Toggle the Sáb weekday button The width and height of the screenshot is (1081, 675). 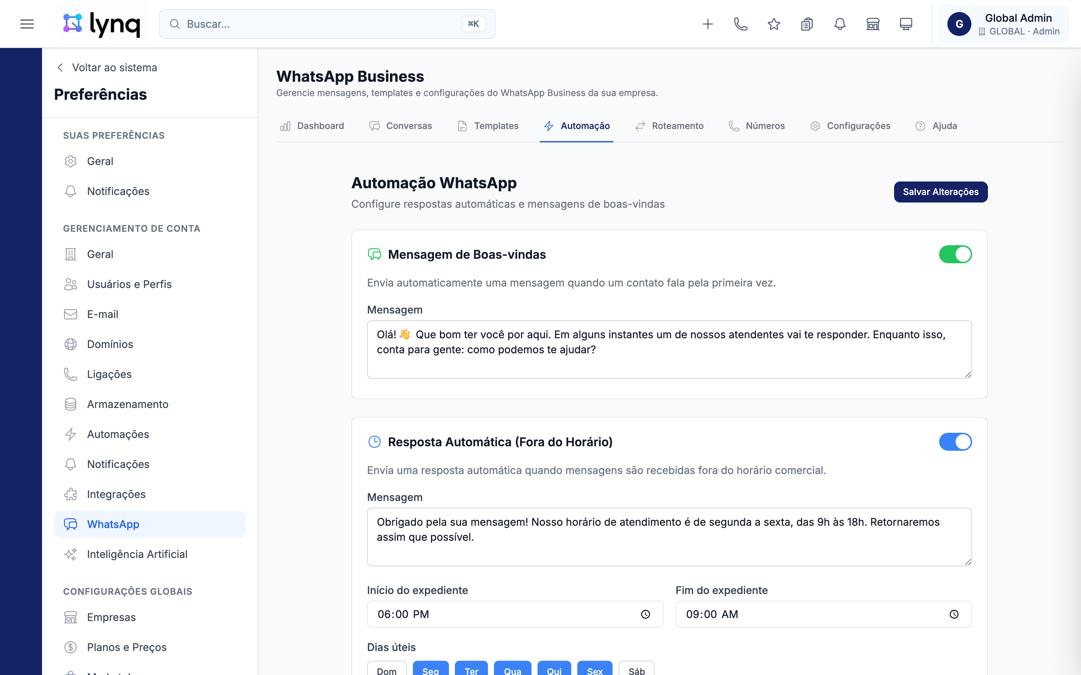click(x=637, y=668)
